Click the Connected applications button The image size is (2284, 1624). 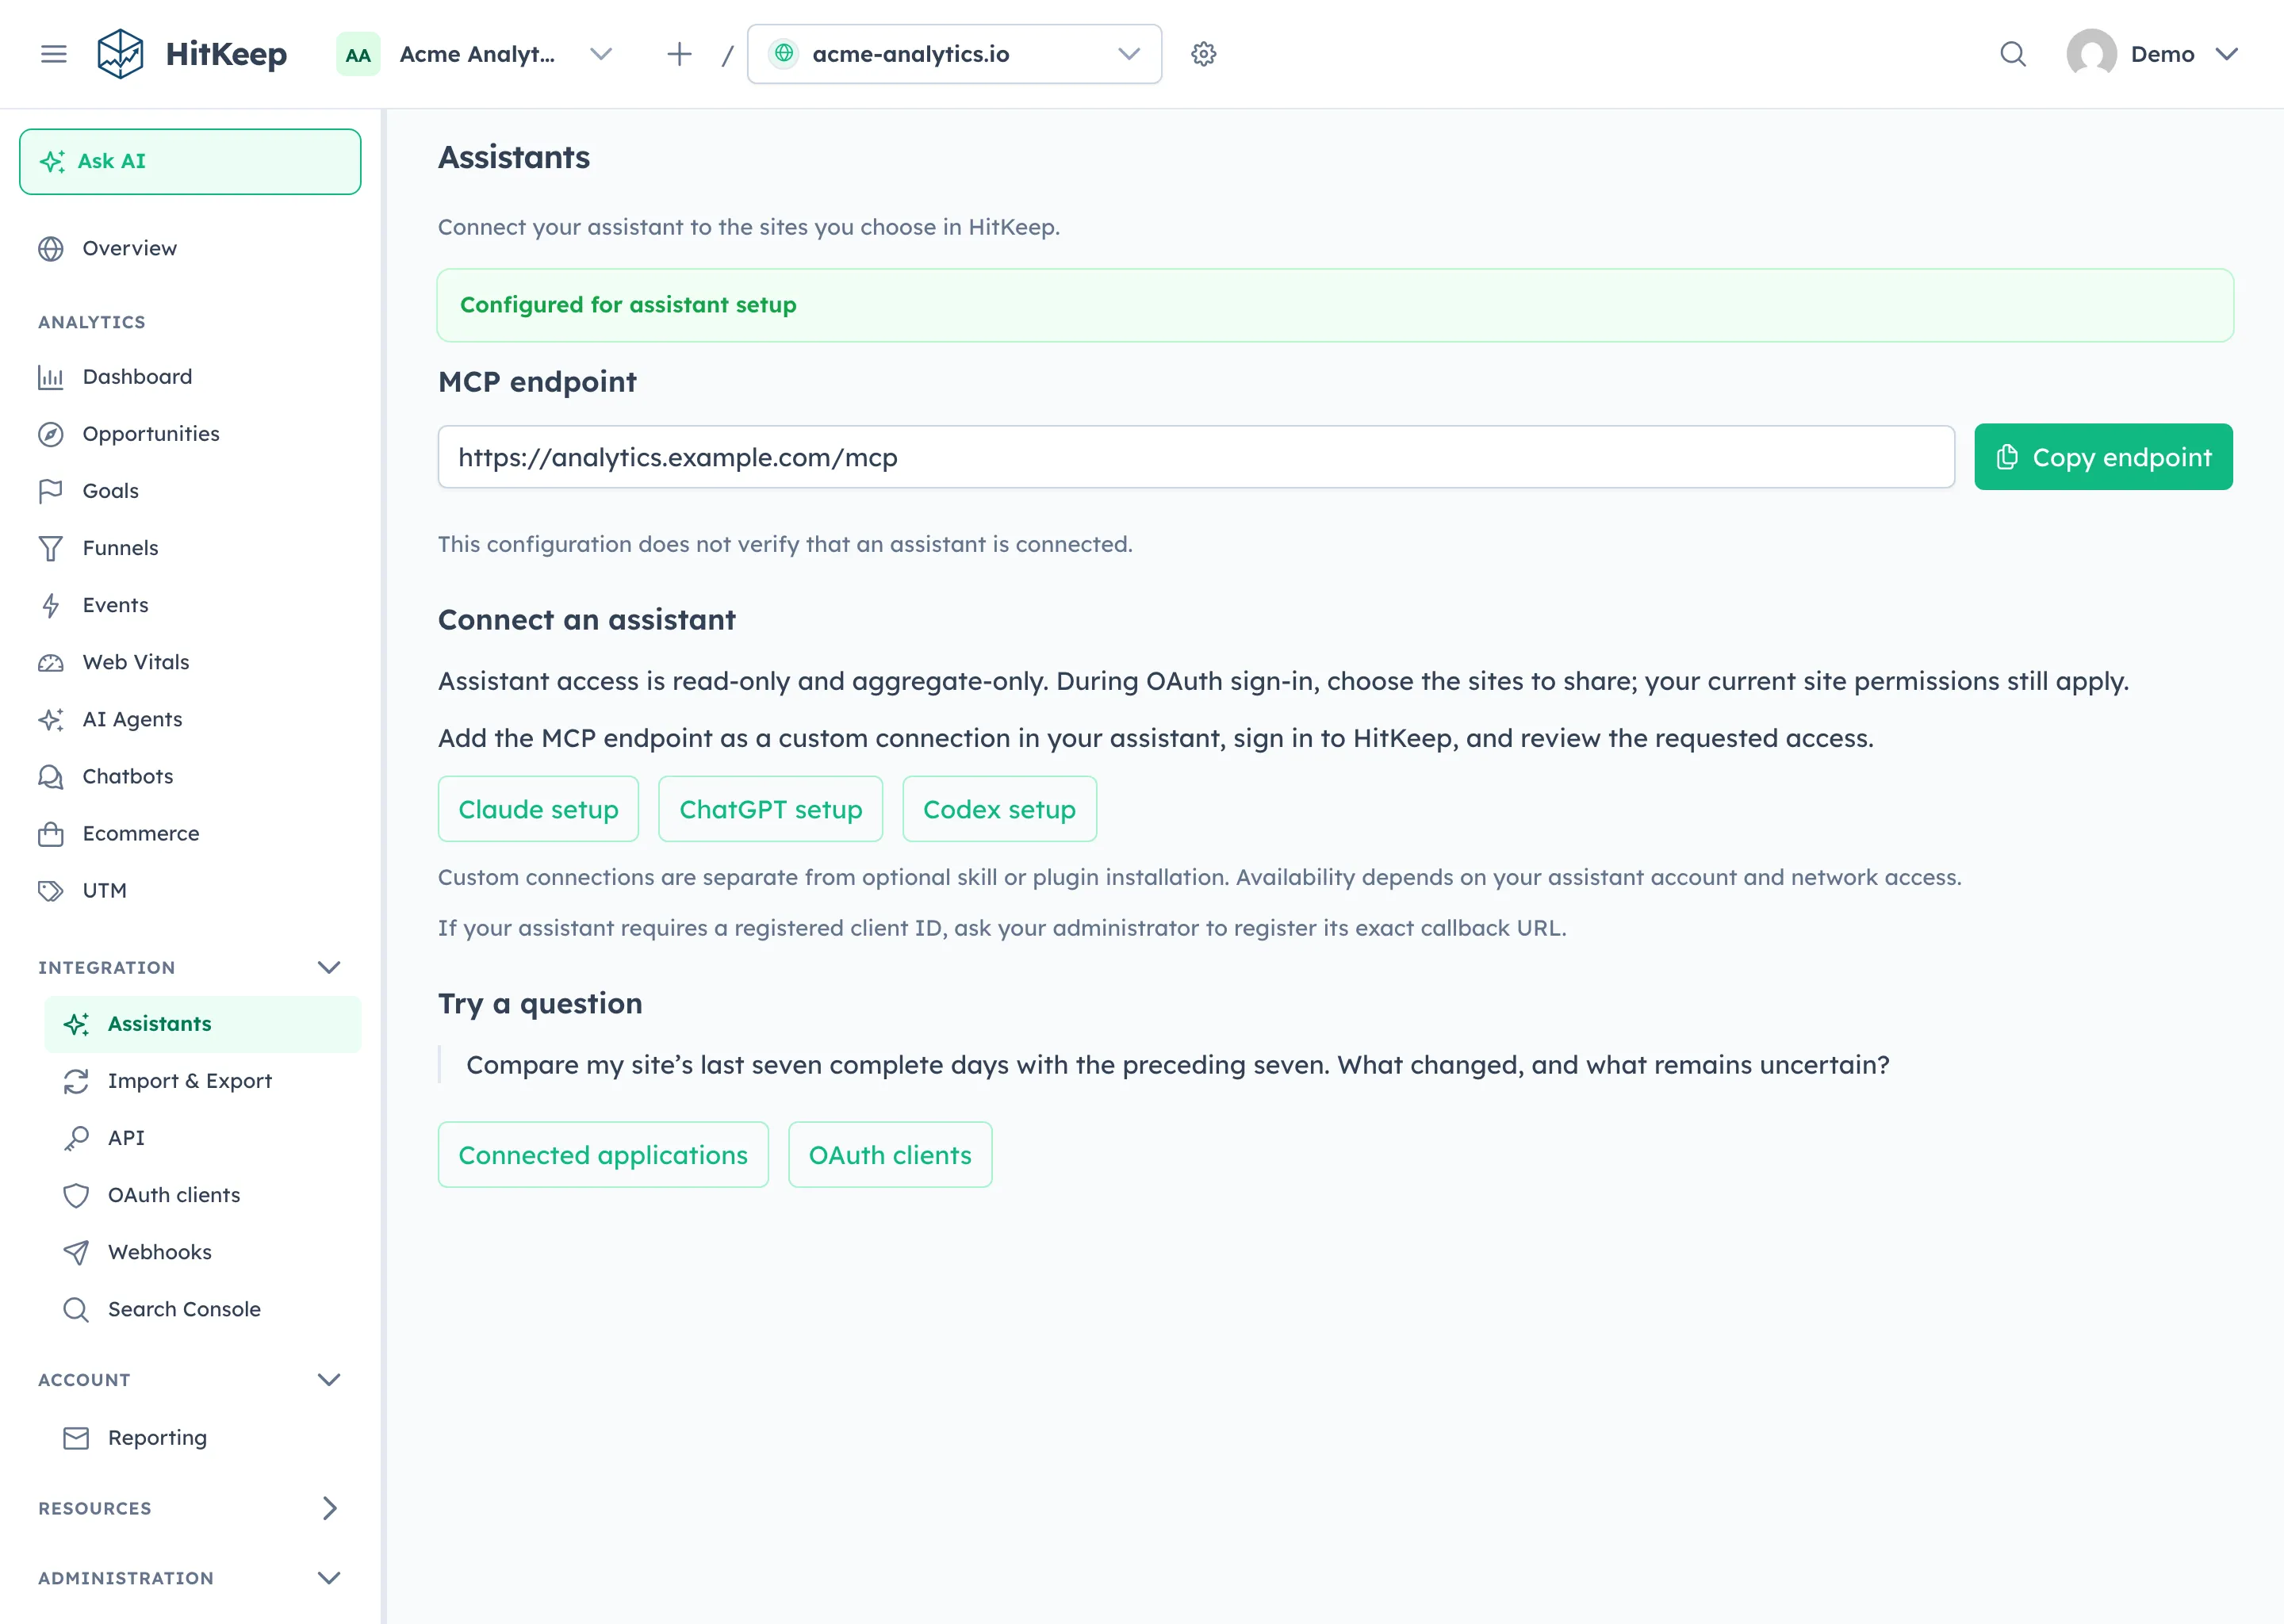603,1155
